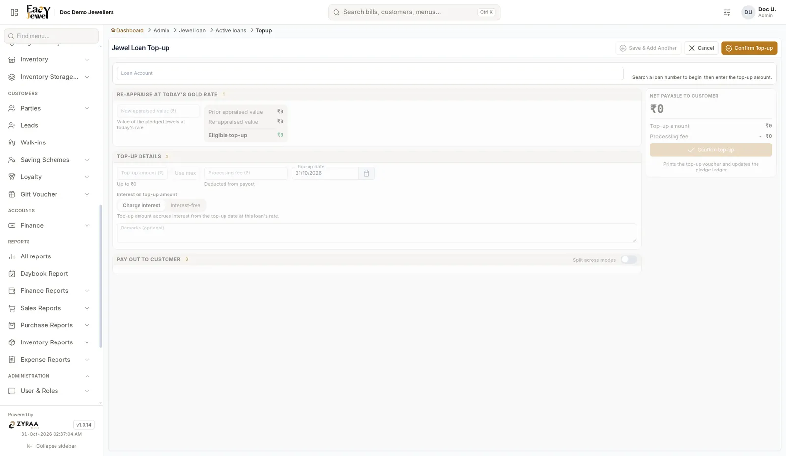This screenshot has width=786, height=456.
Task: Focus the Loan Account search field
Action: (x=370, y=73)
